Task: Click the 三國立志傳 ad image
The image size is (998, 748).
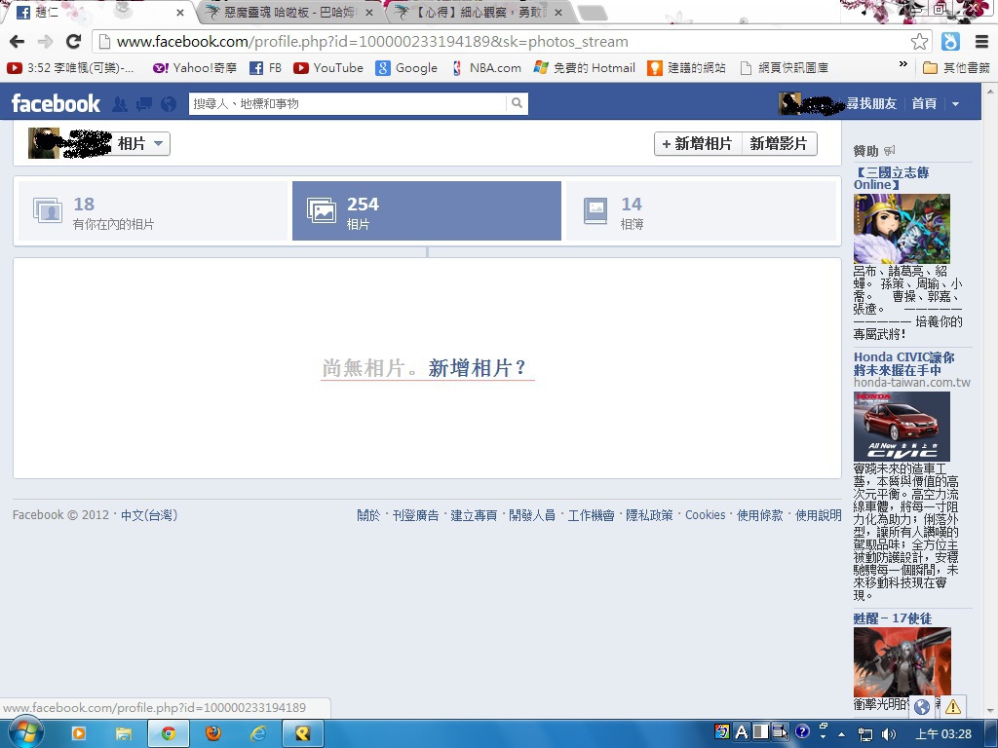Action: pyautogui.click(x=902, y=229)
